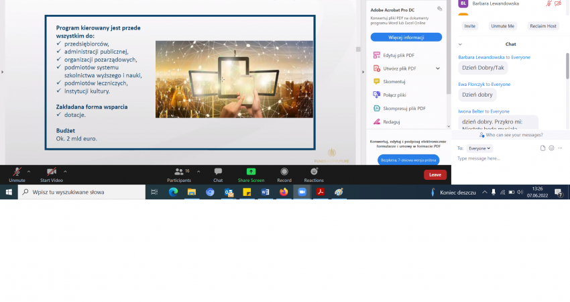Open File Explorer from taskbar
570x302 pixels.
pos(192,192)
